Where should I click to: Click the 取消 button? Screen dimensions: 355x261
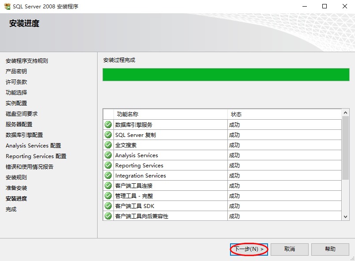[290, 249]
